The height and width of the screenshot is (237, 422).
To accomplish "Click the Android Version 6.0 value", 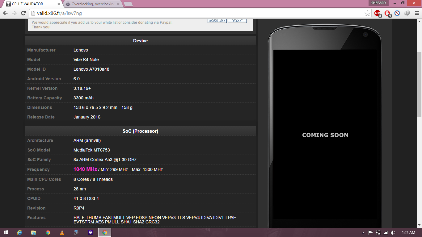I will point(77,79).
